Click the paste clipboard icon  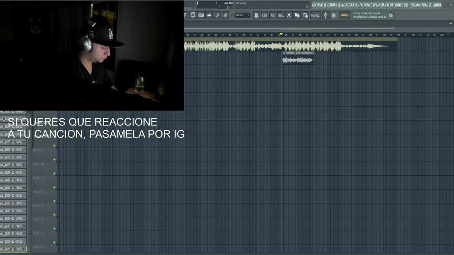[305, 15]
